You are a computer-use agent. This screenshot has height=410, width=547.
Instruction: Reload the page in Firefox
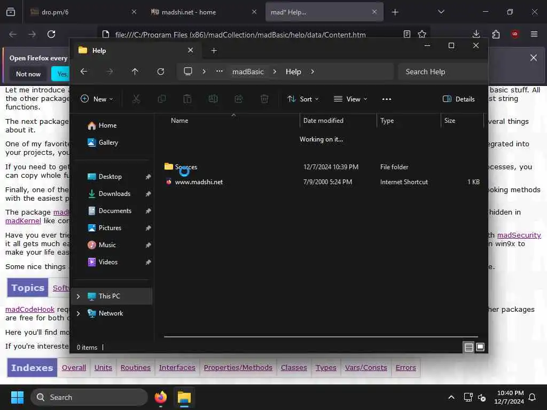click(51, 34)
